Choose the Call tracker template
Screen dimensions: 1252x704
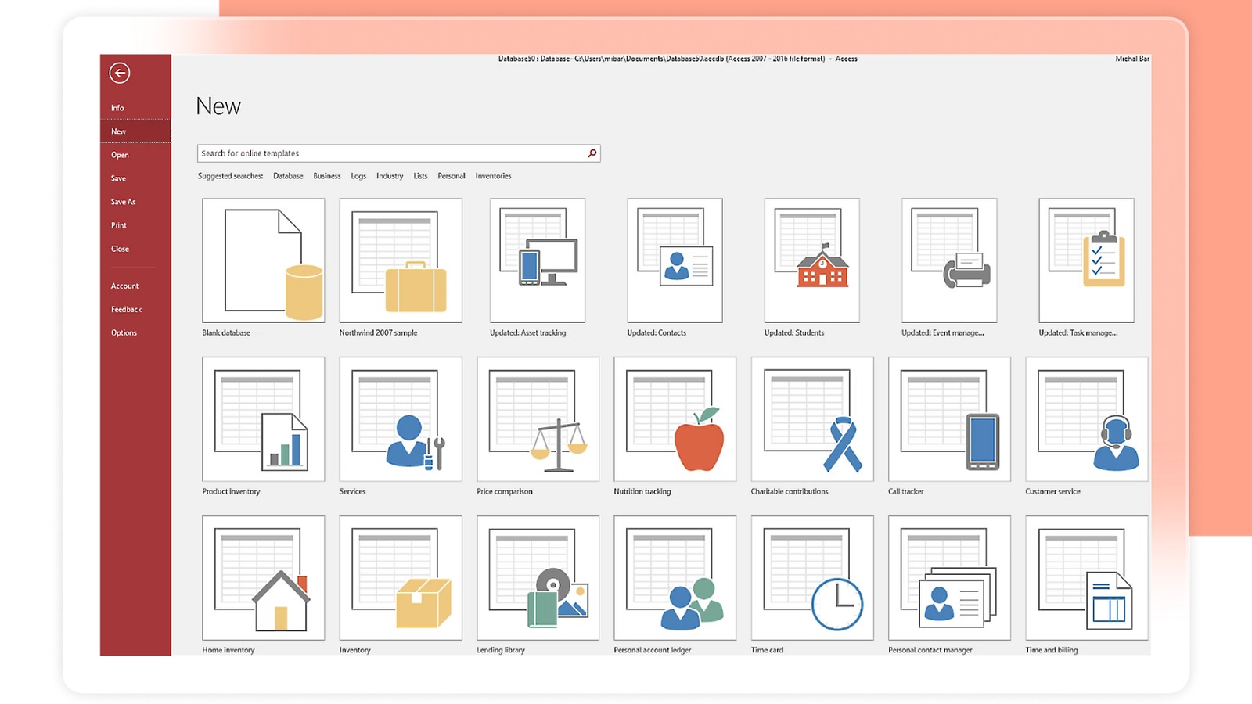click(950, 419)
